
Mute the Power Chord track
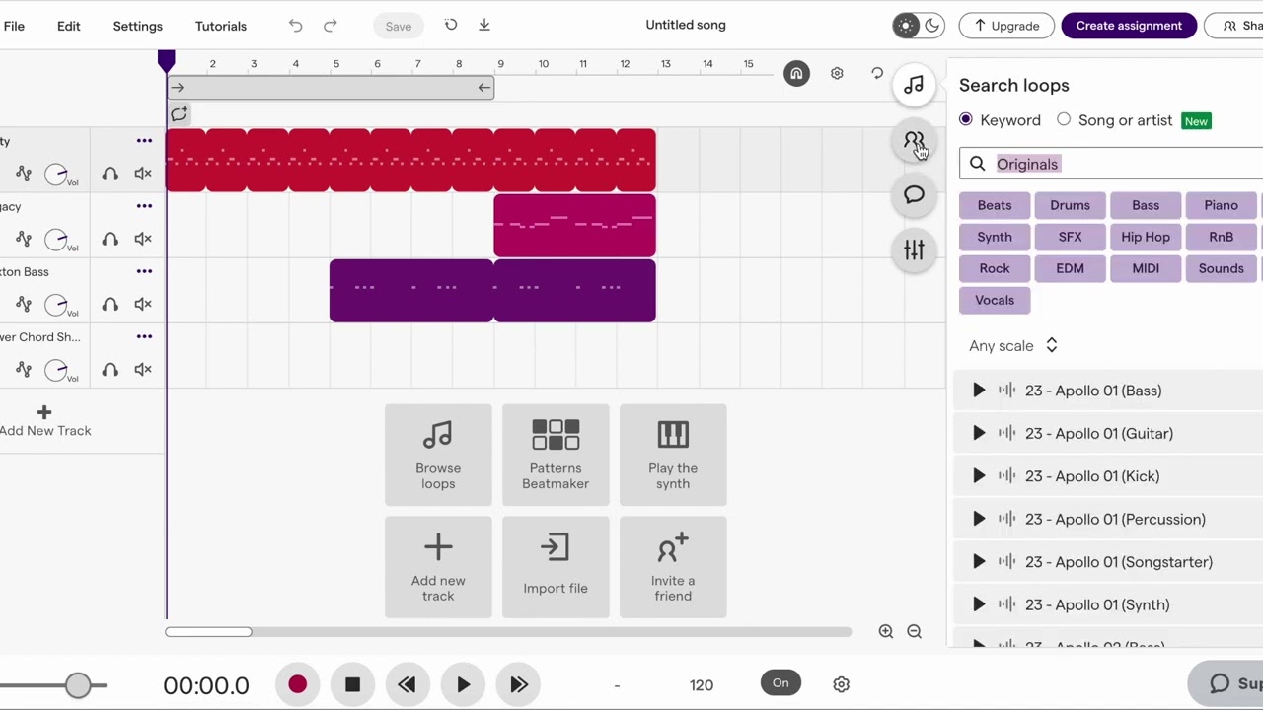click(143, 369)
